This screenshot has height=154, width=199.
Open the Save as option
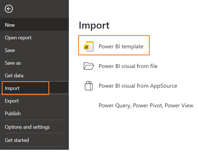pyautogui.click(x=13, y=63)
